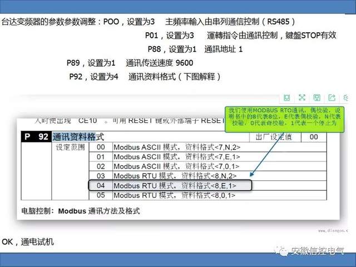The height and width of the screenshot is (267, 356).
Task: Click setting code '04' in the table
Action: [x=101, y=185]
